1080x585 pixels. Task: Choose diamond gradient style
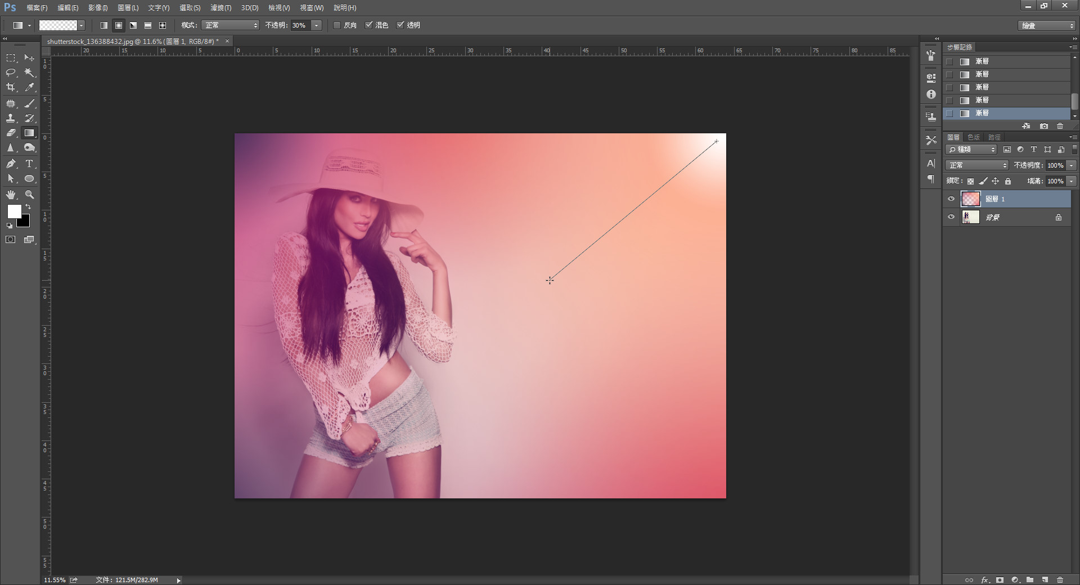click(163, 25)
